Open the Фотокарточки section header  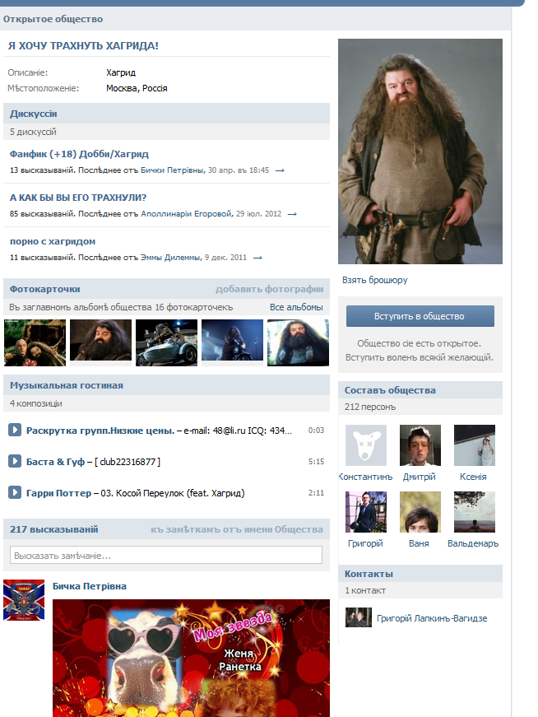(44, 289)
